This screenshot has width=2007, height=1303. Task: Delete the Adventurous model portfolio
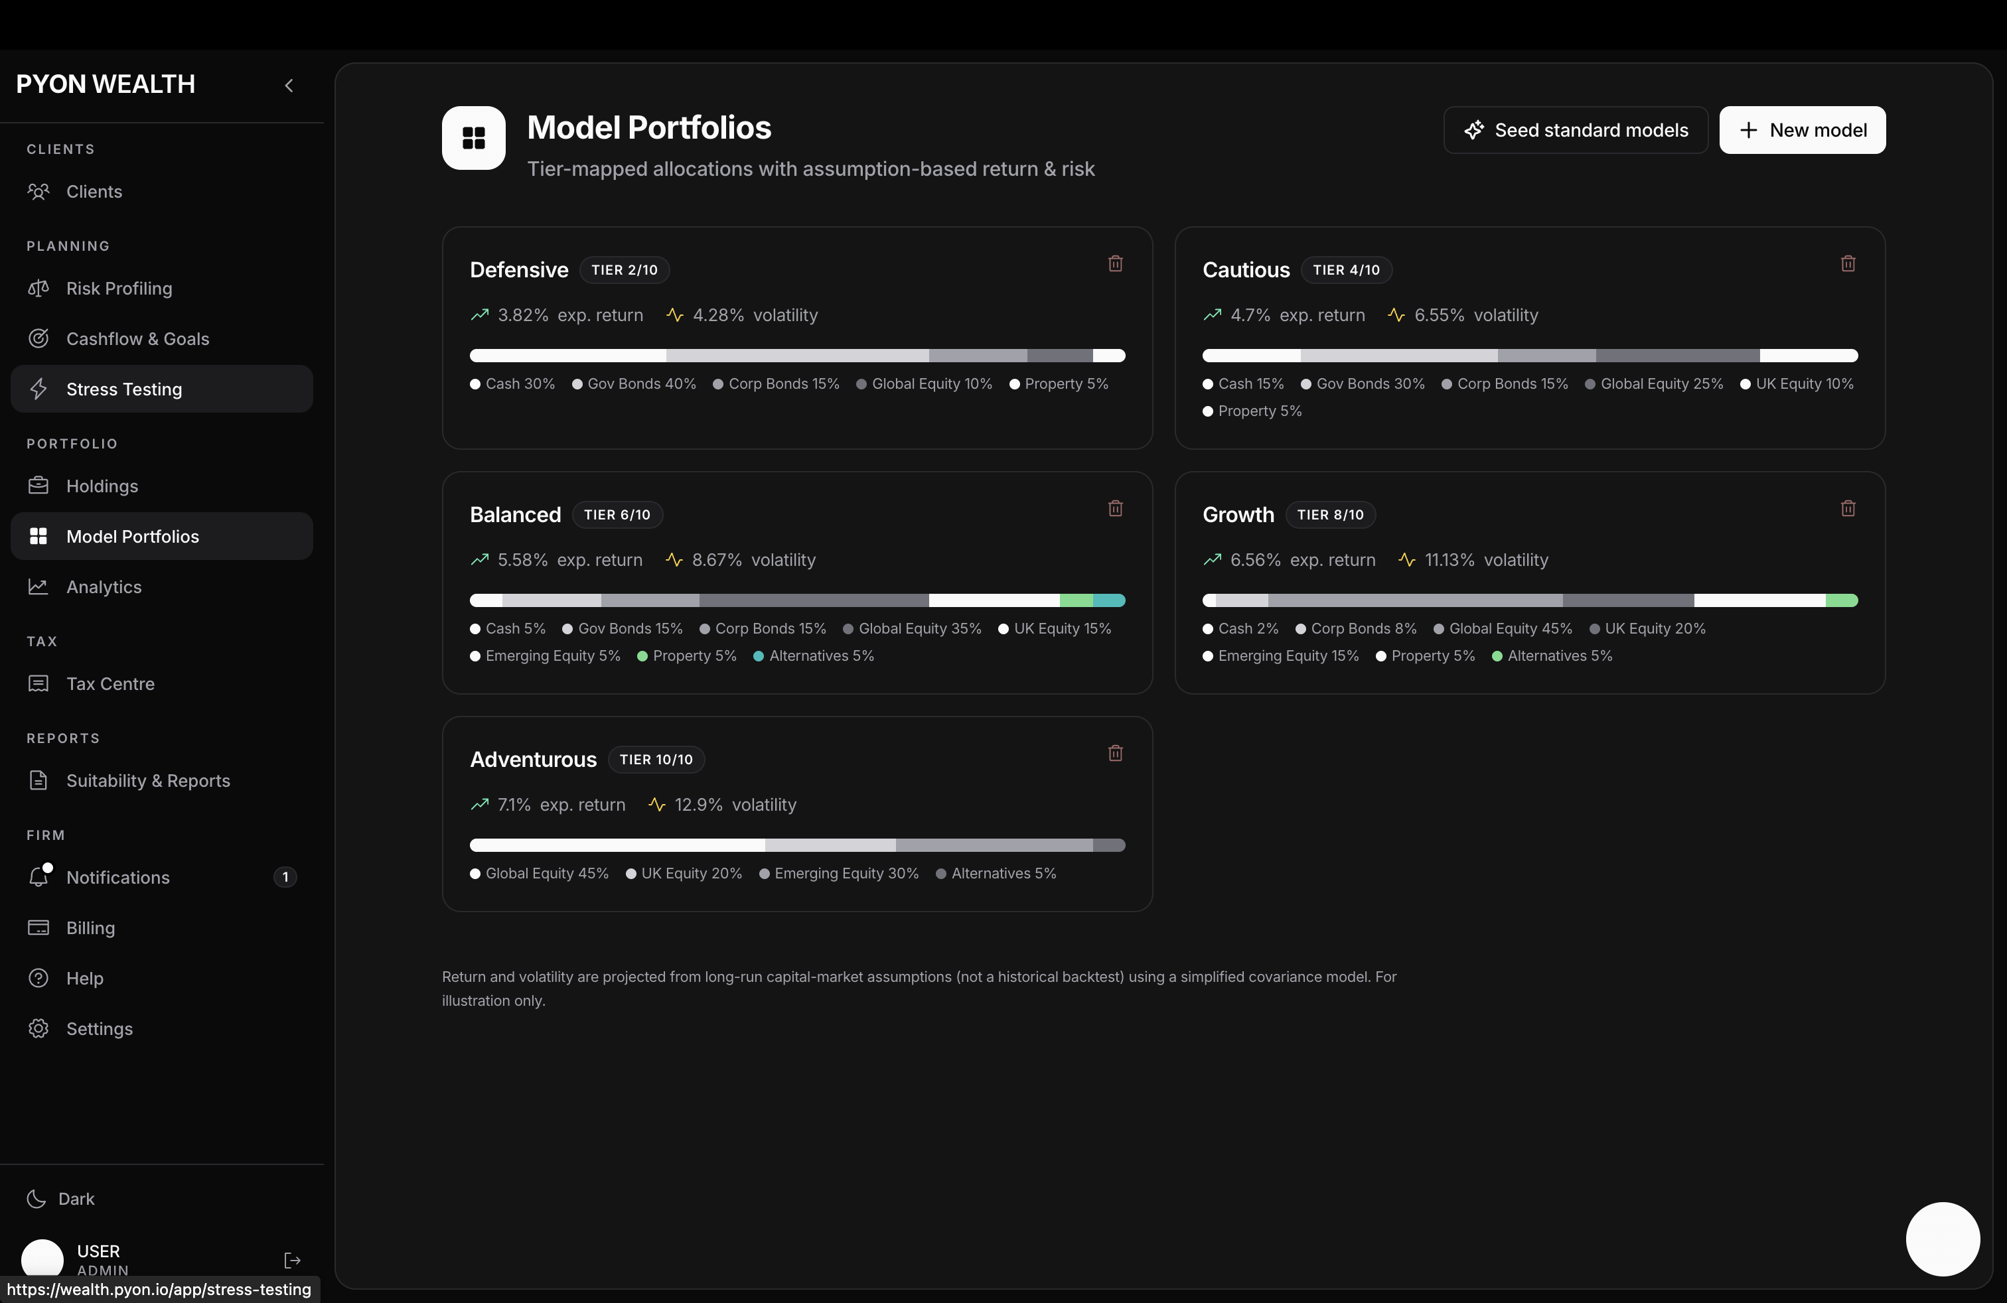click(x=1115, y=754)
